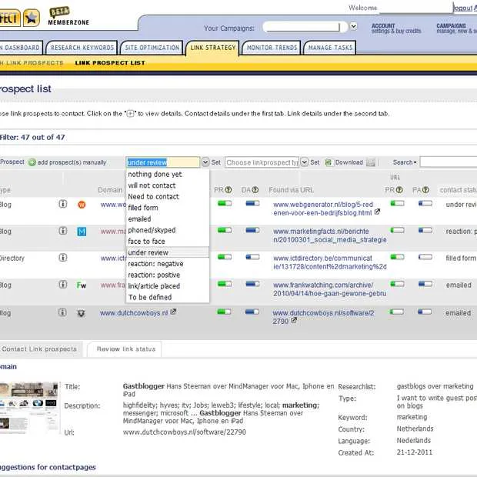Open info icon for dutchcowboys row
The image size is (477, 477).
62,312
